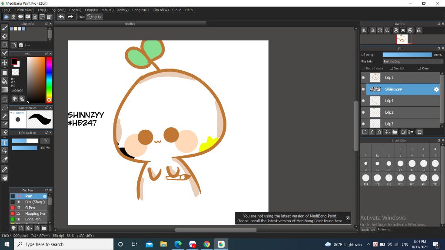The height and width of the screenshot is (250, 445).
Task: Click the rainbow hue slider
Action: (x=49, y=80)
